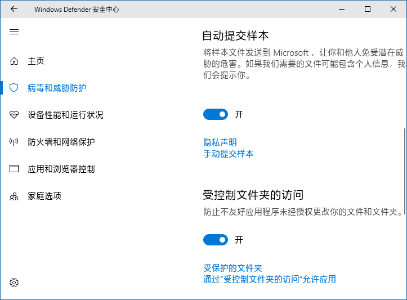Image resolution: width=407 pixels, height=300 pixels.
Task: Open 应用和浏览器控制 page
Action: pos(61,169)
